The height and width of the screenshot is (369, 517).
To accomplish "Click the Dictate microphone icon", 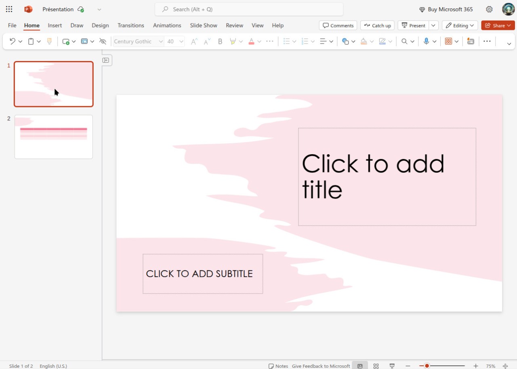I will click(x=426, y=41).
